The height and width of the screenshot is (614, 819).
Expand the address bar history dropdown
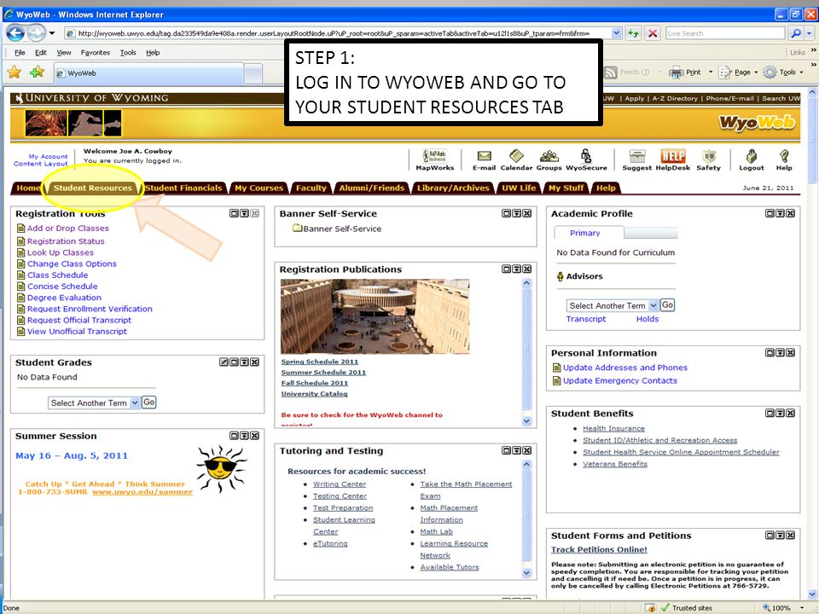point(616,33)
